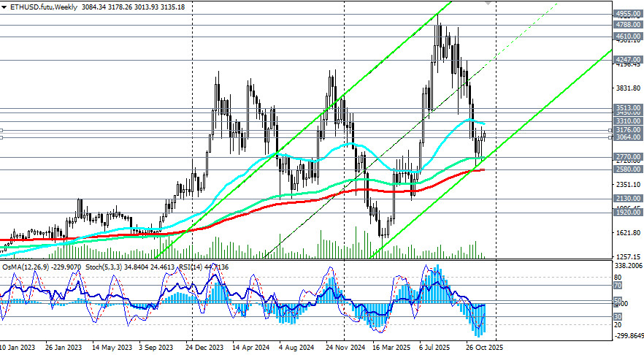Click the 16 Mar 2025 date label

[392, 348]
